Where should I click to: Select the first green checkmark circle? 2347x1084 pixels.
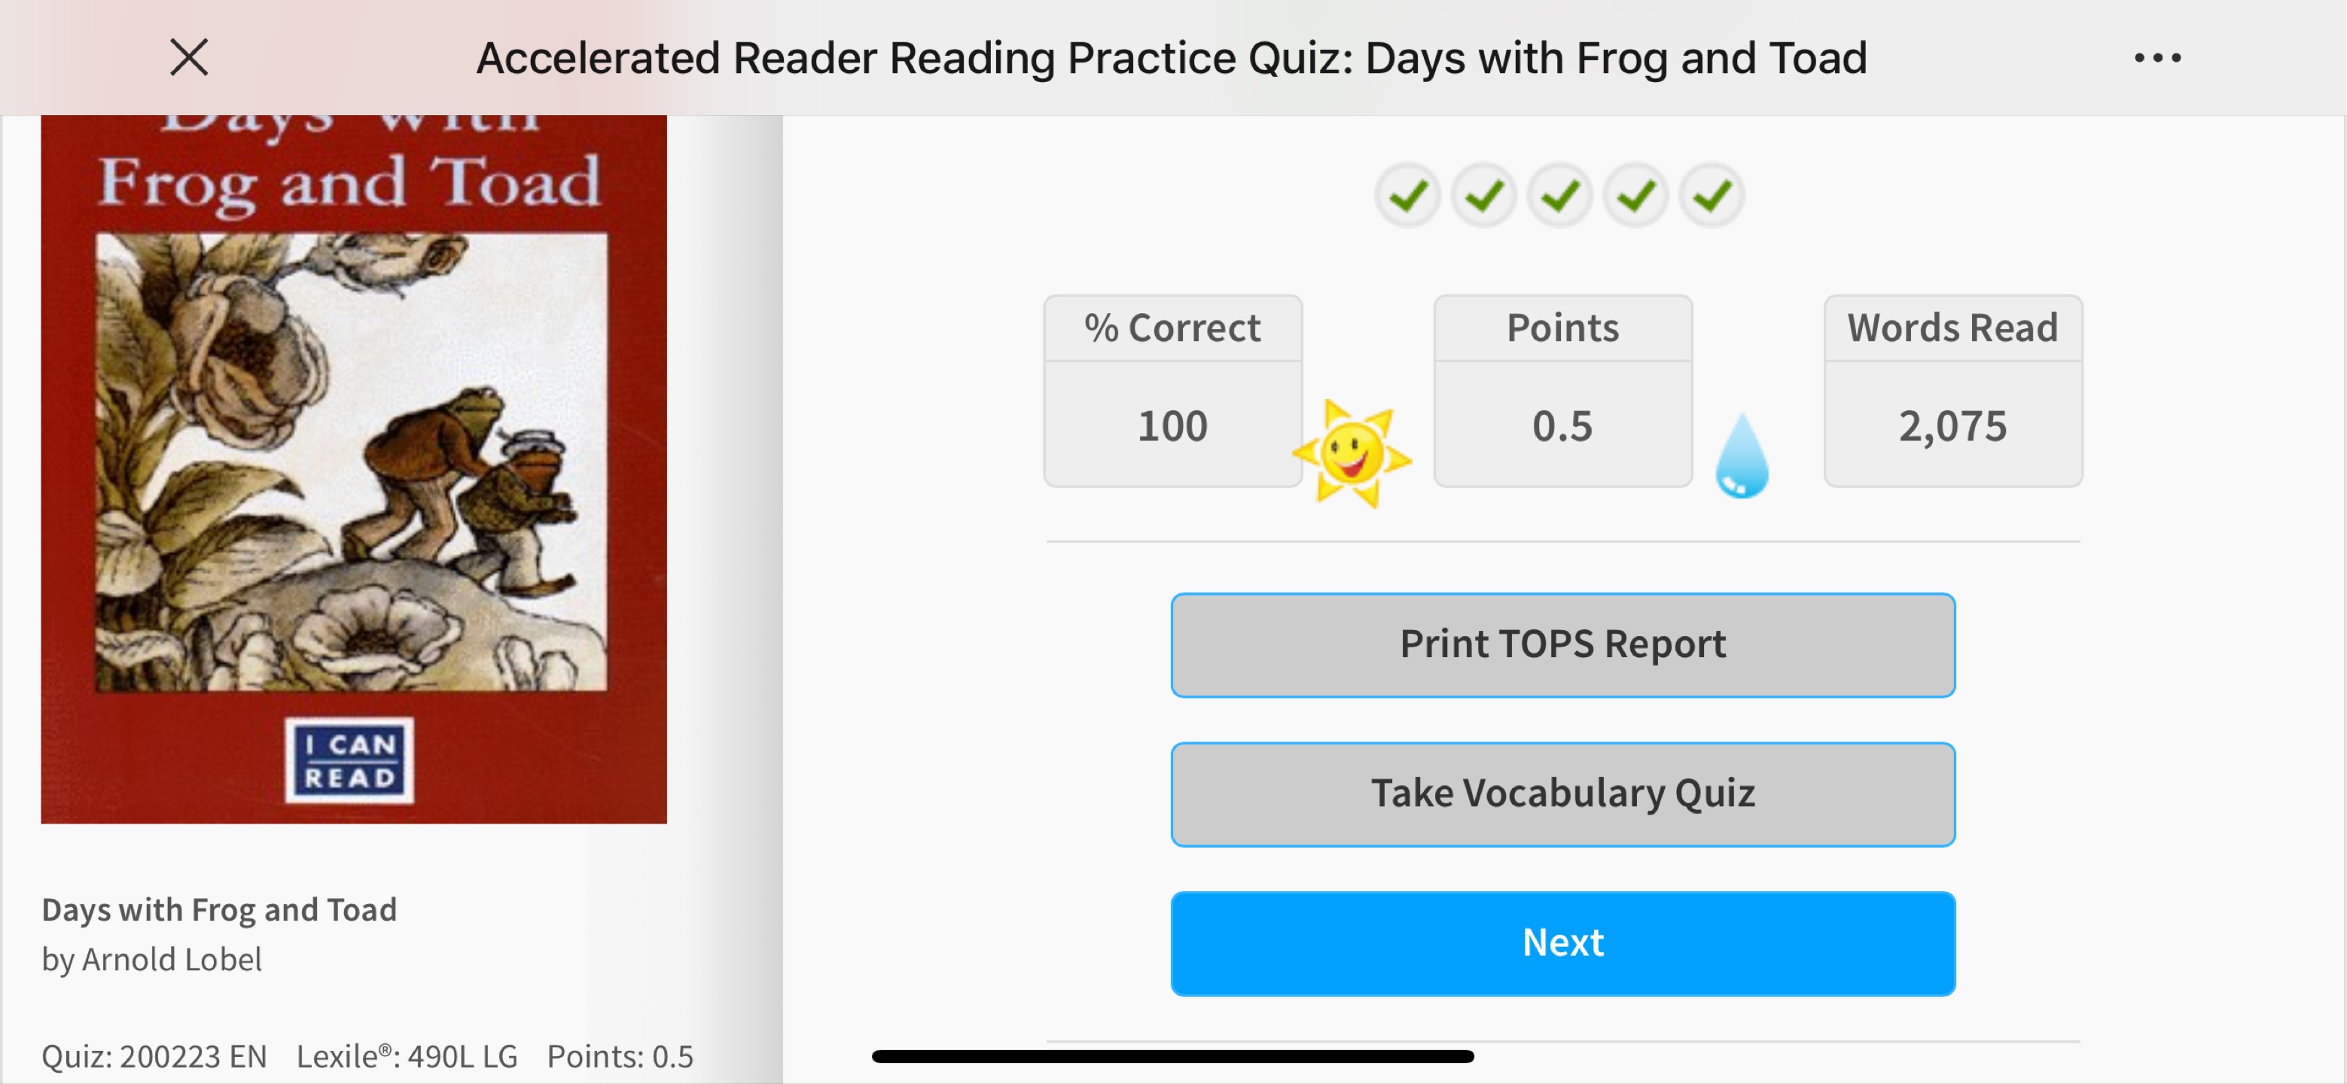pos(1407,195)
